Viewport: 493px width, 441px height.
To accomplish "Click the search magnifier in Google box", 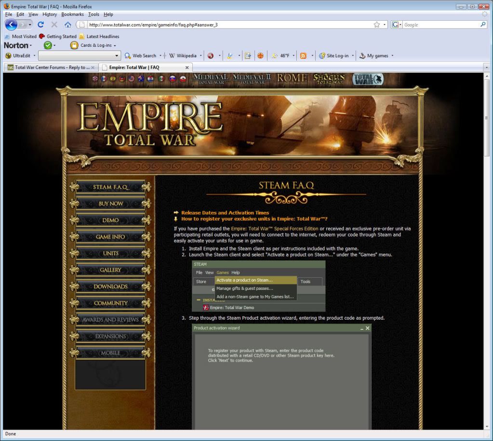I will [x=483, y=25].
